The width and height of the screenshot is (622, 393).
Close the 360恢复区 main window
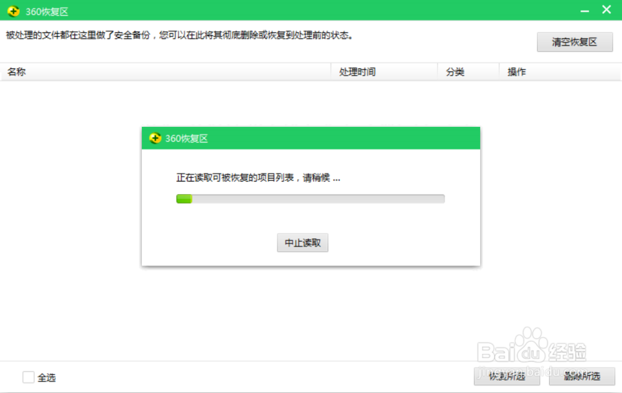tap(606, 10)
